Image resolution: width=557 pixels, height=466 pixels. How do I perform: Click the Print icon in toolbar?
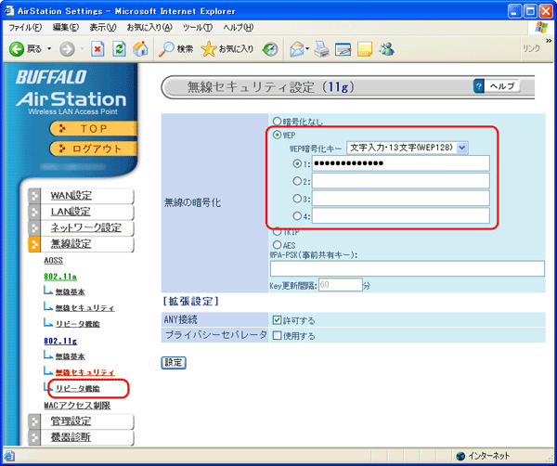(x=320, y=48)
